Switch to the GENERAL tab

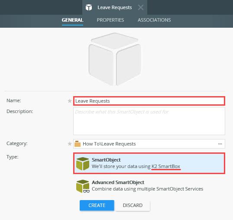coord(72,20)
